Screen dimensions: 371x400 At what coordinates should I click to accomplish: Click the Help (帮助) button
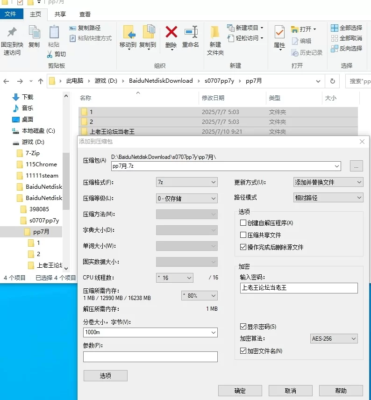click(341, 391)
